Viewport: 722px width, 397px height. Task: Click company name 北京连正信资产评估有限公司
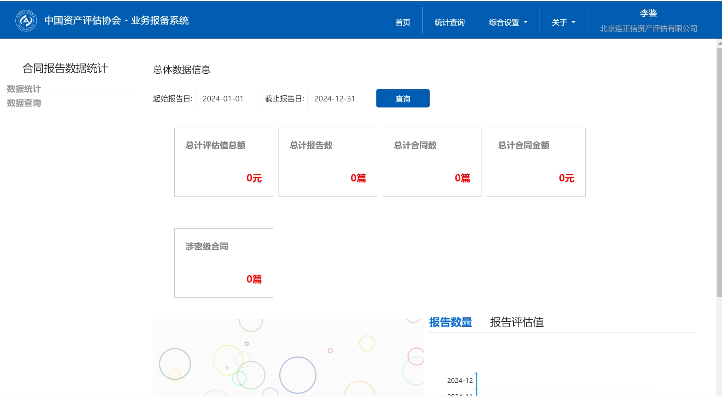pos(648,29)
